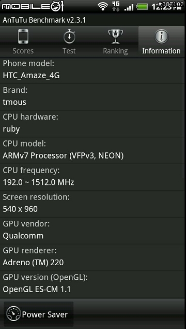Image resolution: width=186 pixels, height=329 pixels.
Task: Open the Ranking trophy icon
Action: tap(116, 37)
